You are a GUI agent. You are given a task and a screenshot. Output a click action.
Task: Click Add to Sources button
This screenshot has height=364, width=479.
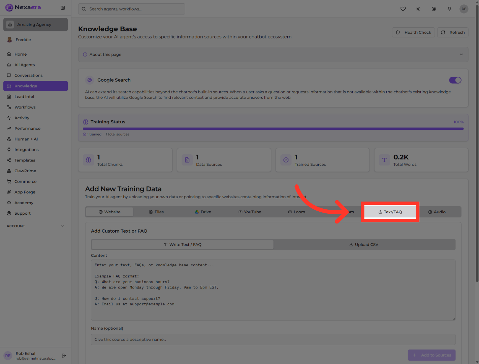coord(432,355)
